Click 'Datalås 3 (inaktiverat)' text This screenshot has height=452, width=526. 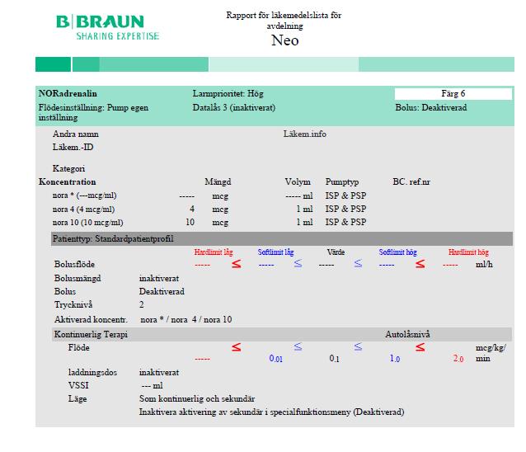pyautogui.click(x=234, y=108)
